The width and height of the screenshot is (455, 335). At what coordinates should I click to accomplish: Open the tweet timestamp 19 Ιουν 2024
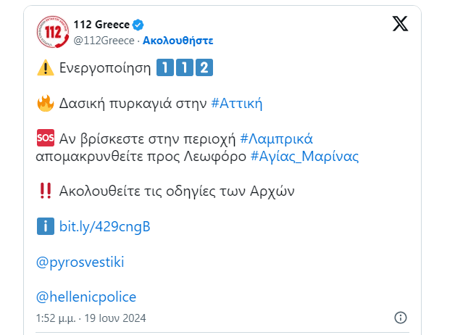(91, 318)
